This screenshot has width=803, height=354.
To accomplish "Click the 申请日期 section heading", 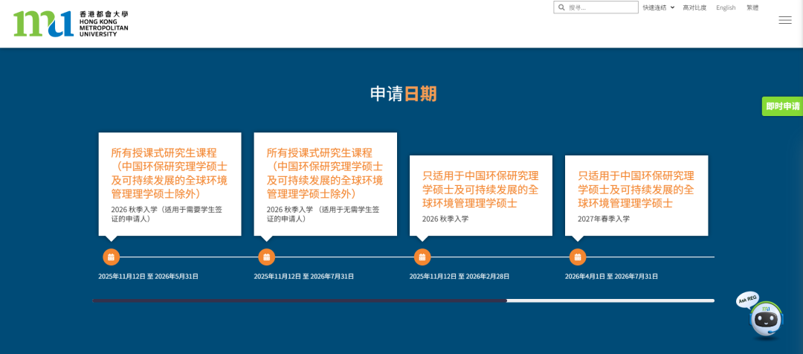I will 404,94.
